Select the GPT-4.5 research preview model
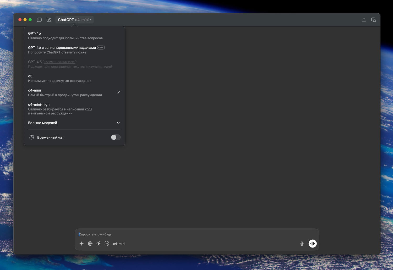The height and width of the screenshot is (270, 393). point(74,64)
